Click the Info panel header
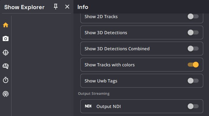Image resolution: width=209 pixels, height=116 pixels. click(83, 7)
